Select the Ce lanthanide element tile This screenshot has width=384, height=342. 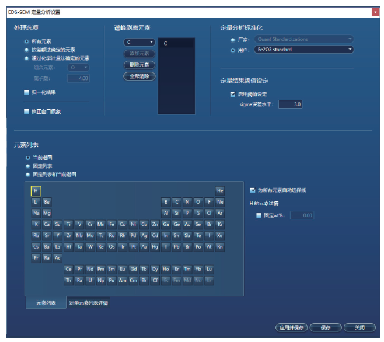(x=69, y=269)
